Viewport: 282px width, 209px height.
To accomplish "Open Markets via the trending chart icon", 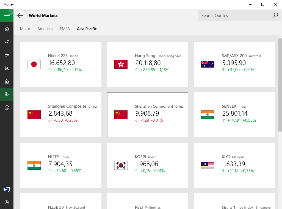I will click(x=7, y=42).
